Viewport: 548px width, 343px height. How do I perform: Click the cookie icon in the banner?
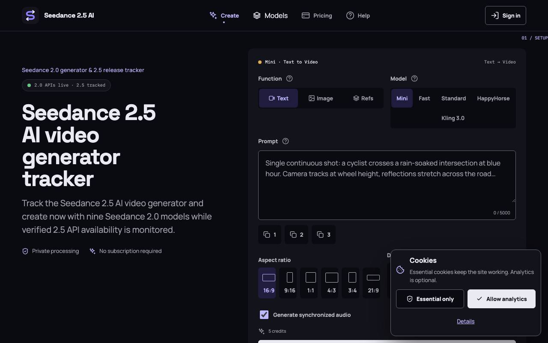click(400, 270)
